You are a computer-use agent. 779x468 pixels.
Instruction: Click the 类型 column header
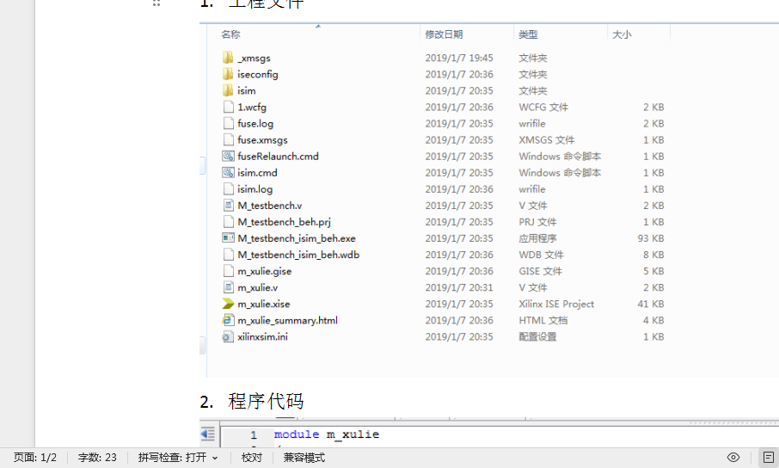pyautogui.click(x=528, y=34)
